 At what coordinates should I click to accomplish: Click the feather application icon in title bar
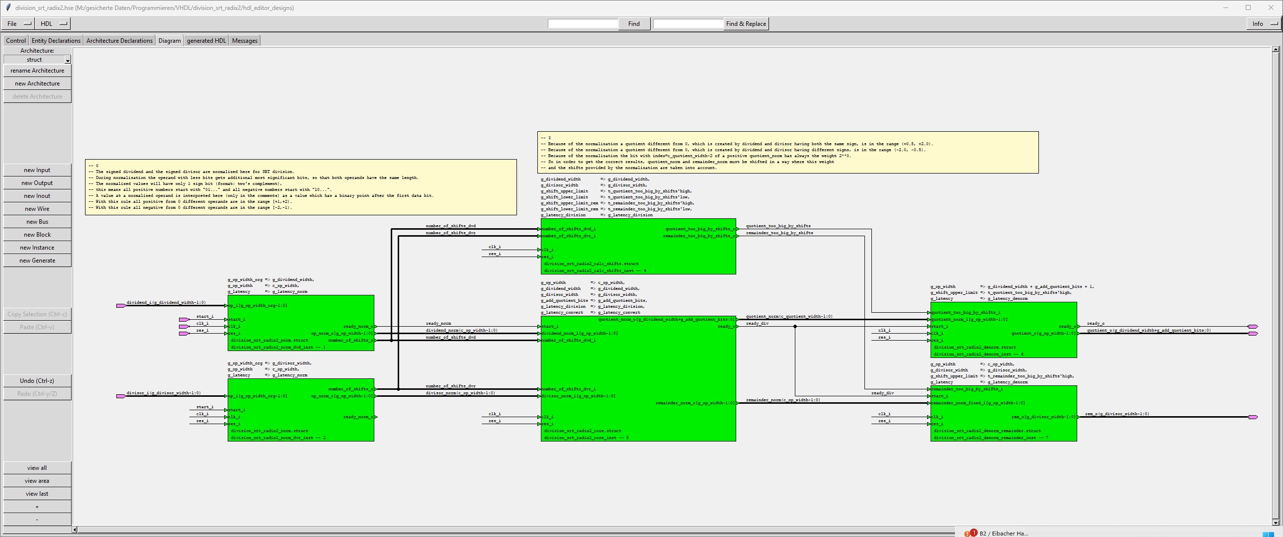tap(8, 7)
